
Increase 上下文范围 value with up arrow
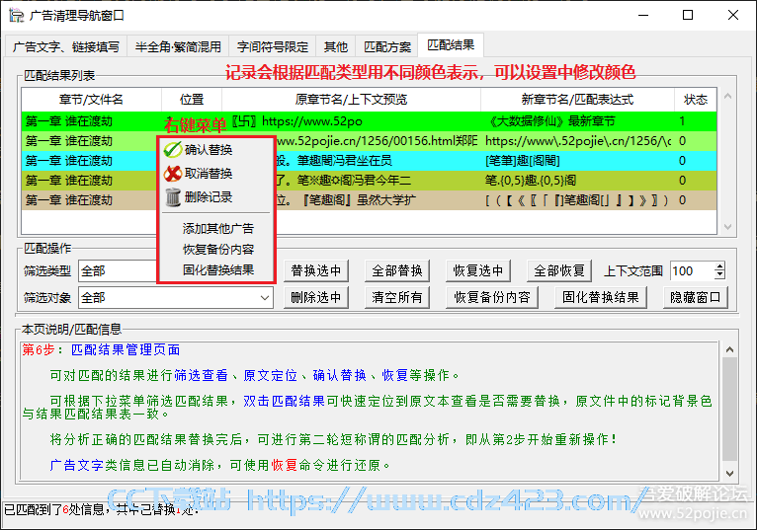click(719, 266)
